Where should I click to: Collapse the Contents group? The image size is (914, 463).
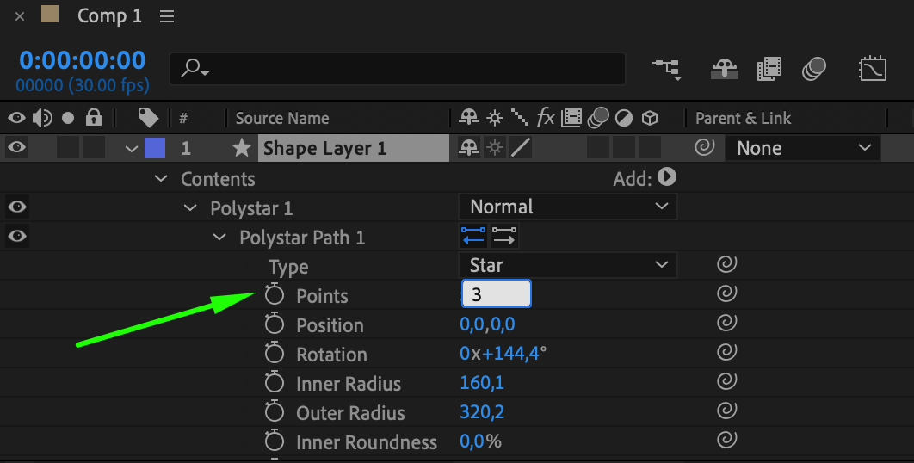[x=161, y=179]
